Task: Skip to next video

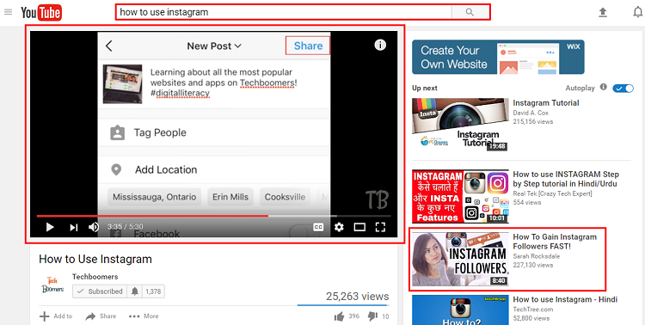Action: coord(74,227)
